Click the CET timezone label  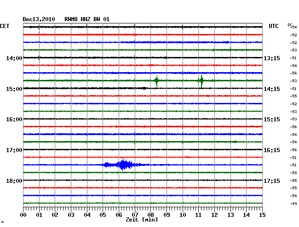[x=5, y=26]
